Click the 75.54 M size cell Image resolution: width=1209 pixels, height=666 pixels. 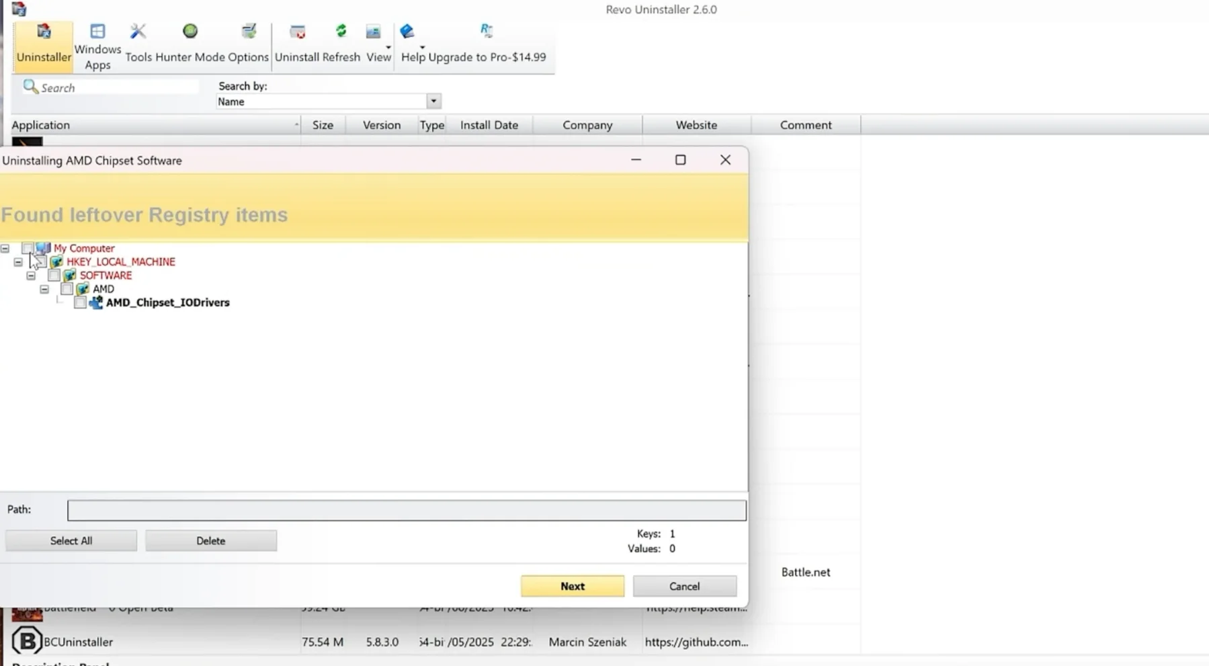(323, 642)
